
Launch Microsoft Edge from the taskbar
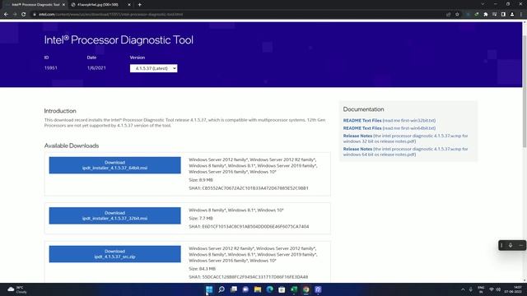tap(269, 289)
